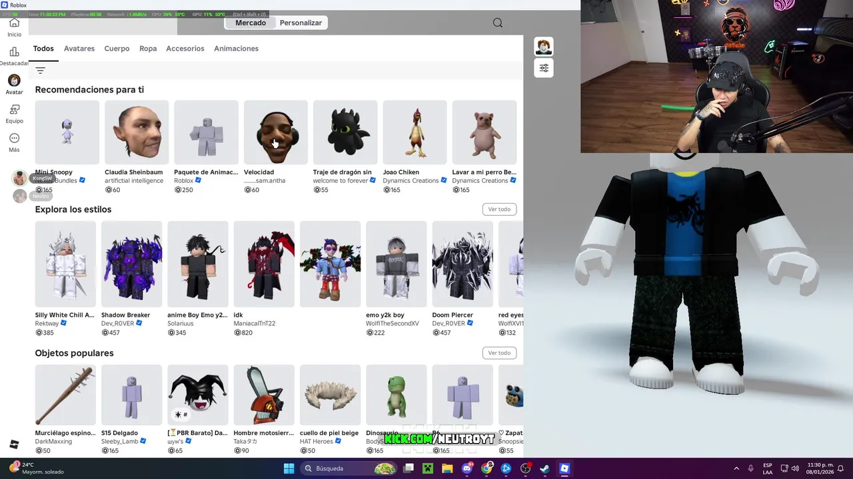This screenshot has height=479, width=853.
Task: Open the Mini Snoopy item thumbnail
Action: [67, 132]
